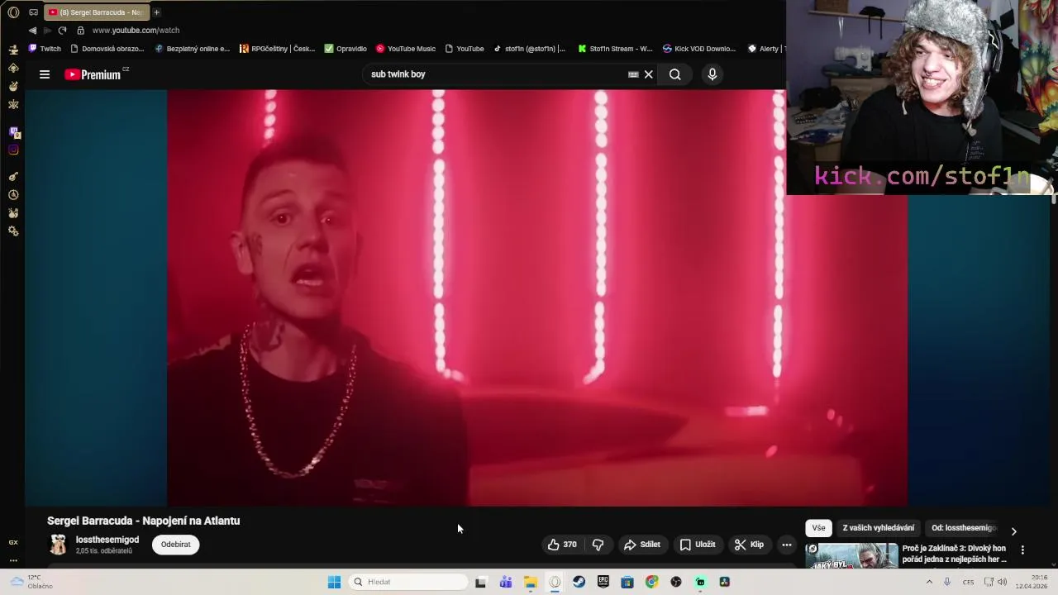Open the Stof1n Stream bookmark
The height and width of the screenshot is (595, 1058).
click(615, 49)
